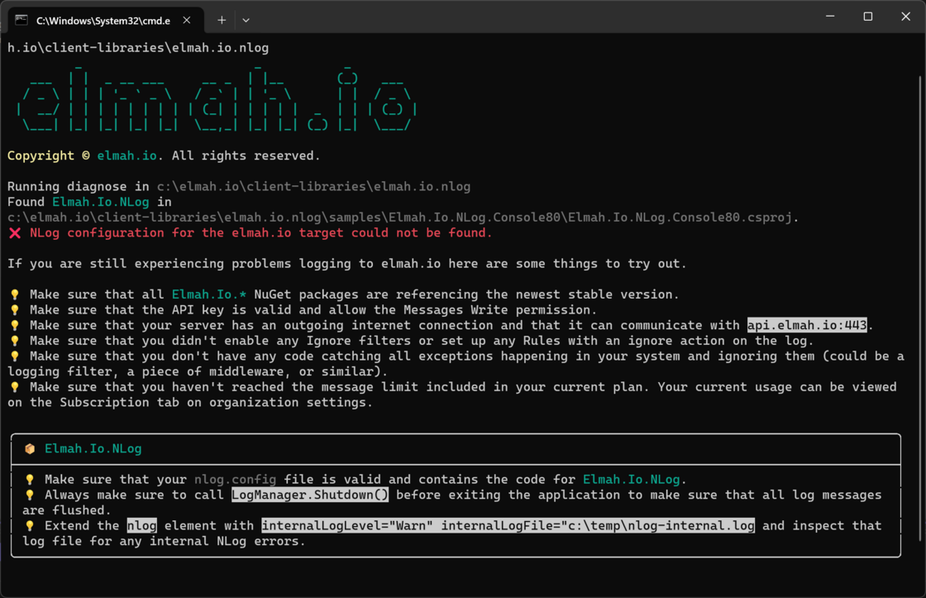Click the lightbulb beside 'Extend the nlog element'
Viewport: 926px width, 598px height.
pos(30,525)
